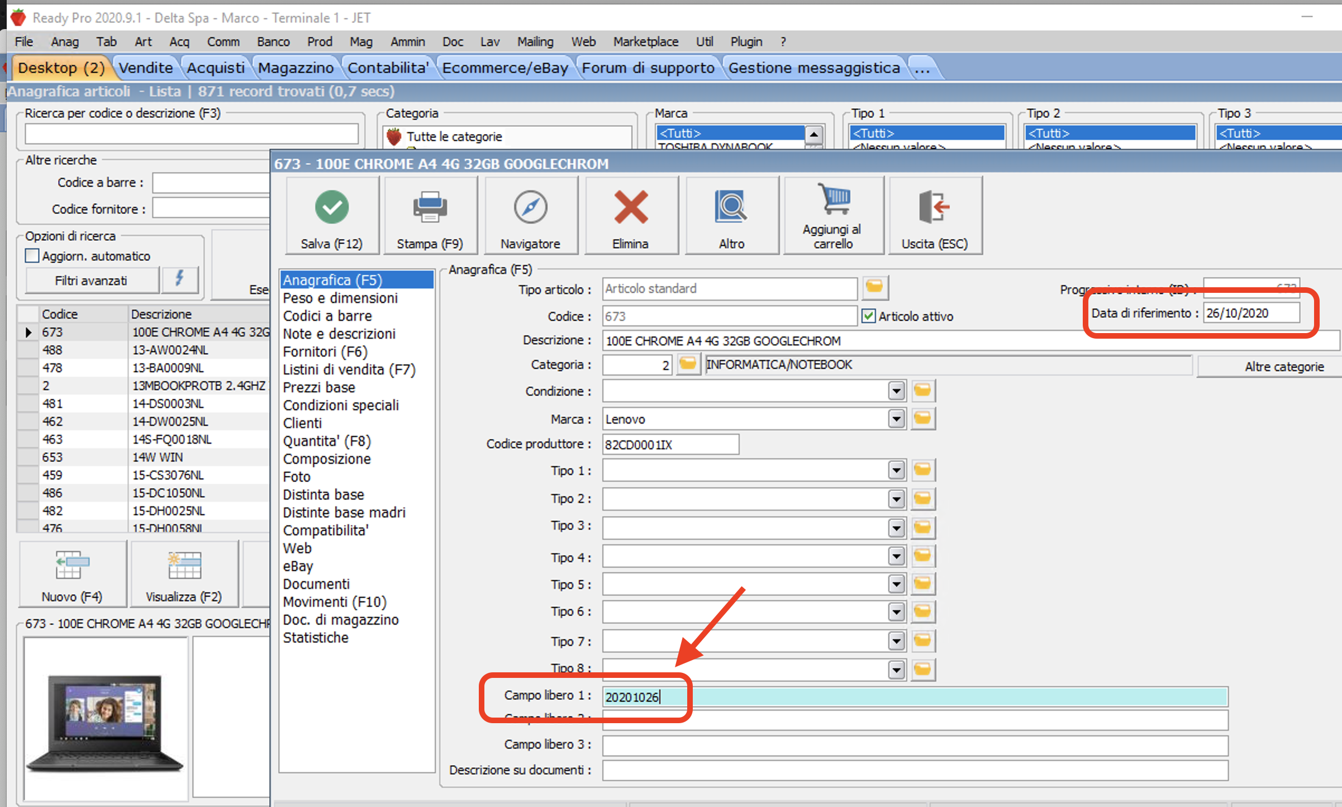
Task: Click the Campo libero 3 input field
Action: tap(914, 745)
